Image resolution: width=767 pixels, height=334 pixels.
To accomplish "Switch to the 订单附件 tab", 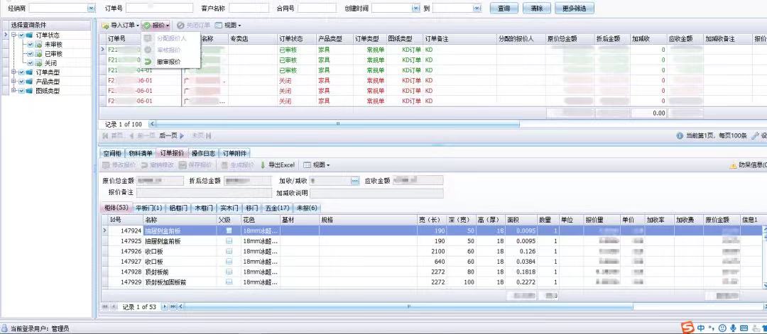I will coord(235,153).
